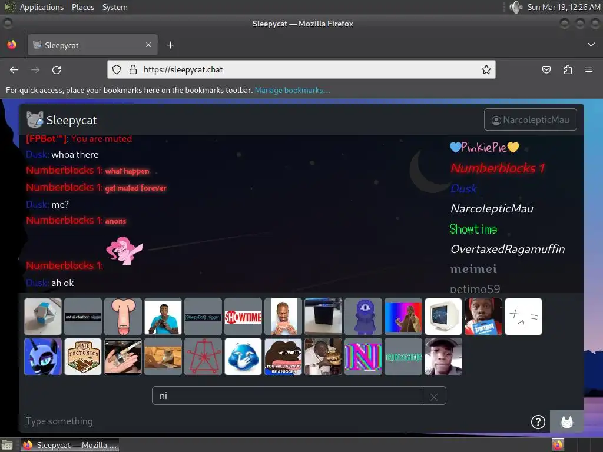Expand the list all tabs chevron
The width and height of the screenshot is (603, 452).
point(591,45)
